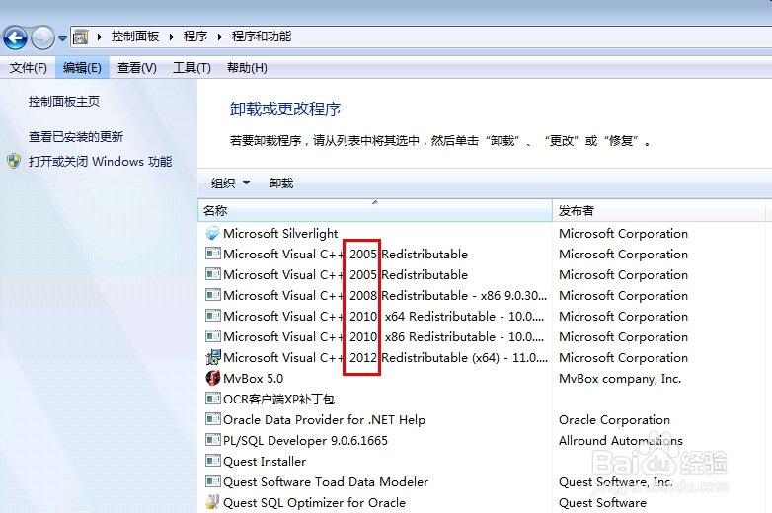Click the 卸载 toolbar button
The width and height of the screenshot is (772, 513).
pyautogui.click(x=281, y=183)
